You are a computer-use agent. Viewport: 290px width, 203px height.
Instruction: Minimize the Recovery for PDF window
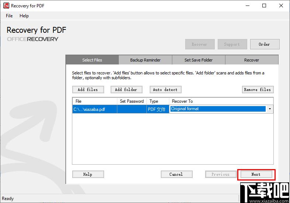(248, 6)
